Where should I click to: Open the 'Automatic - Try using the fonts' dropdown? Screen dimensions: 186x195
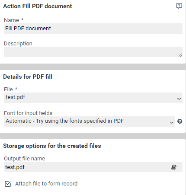pos(90,121)
